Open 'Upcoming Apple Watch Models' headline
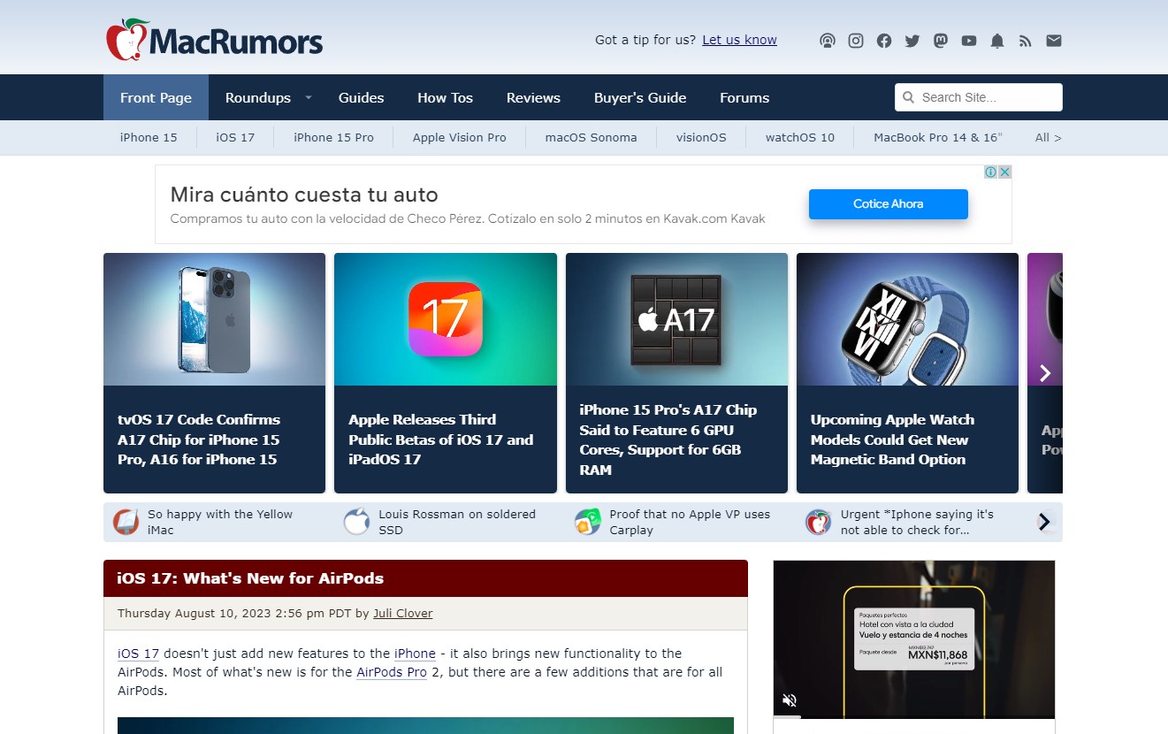The width and height of the screenshot is (1168, 734). point(893,440)
